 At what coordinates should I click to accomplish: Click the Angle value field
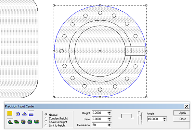coord(155,119)
